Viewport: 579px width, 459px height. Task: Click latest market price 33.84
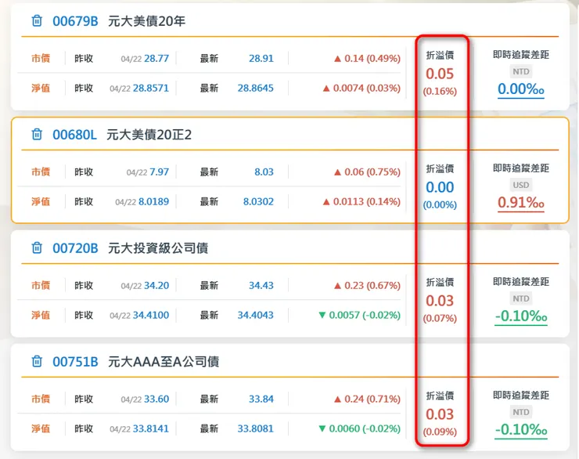point(261,399)
